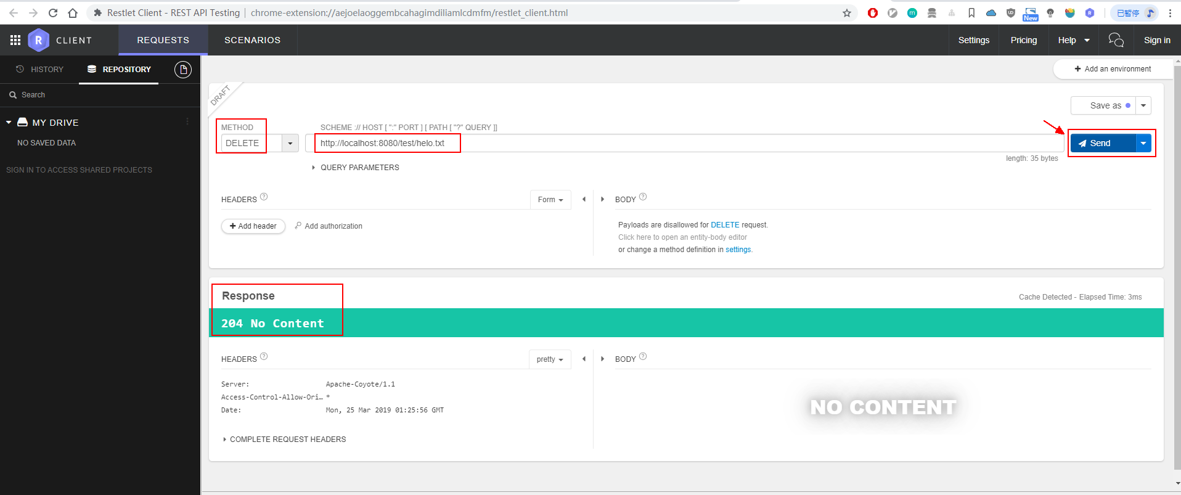Open the Save as dropdown arrow
Image resolution: width=1181 pixels, height=495 pixels.
coord(1143,105)
